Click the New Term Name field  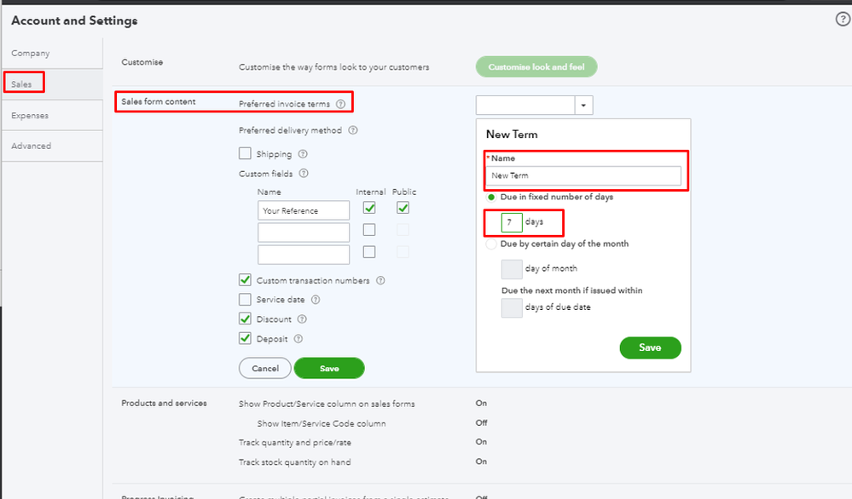[584, 175]
